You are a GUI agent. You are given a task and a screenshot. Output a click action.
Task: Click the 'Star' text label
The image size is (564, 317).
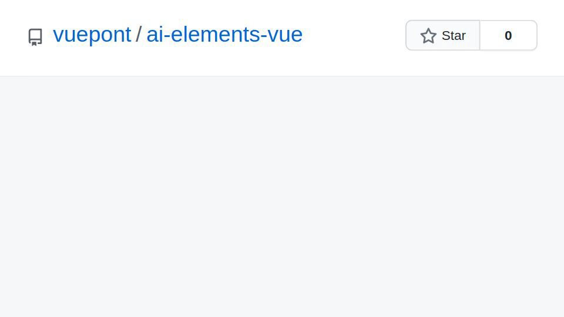pos(454,36)
